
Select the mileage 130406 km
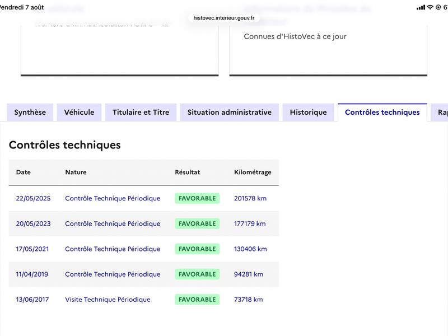tap(250, 249)
